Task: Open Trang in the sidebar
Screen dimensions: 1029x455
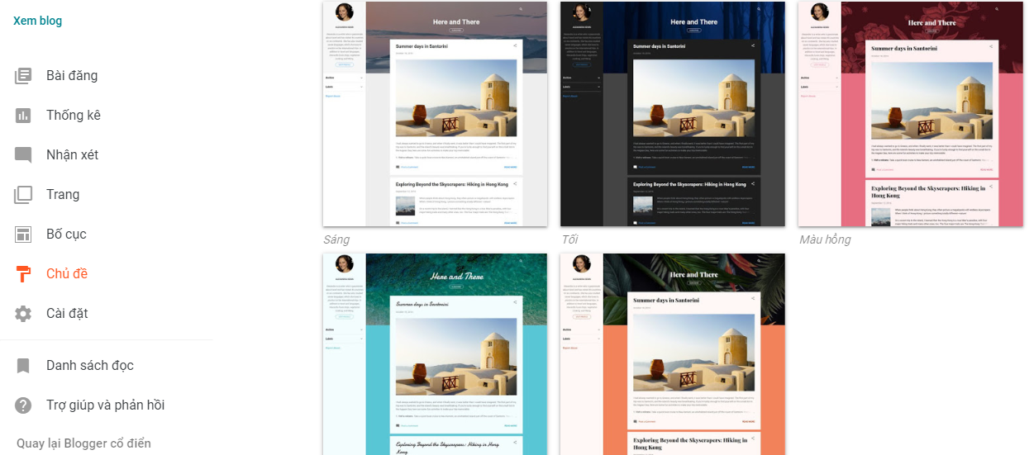Action: pos(63,195)
